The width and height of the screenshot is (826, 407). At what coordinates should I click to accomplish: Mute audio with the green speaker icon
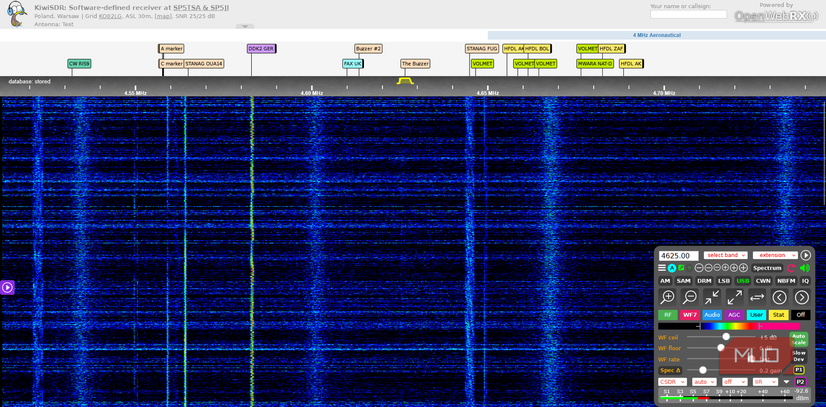(804, 268)
